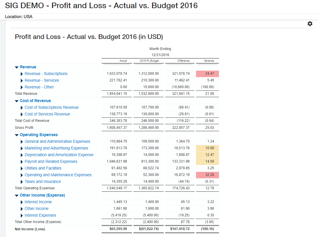The height and width of the screenshot is (237, 318).
Task: Click the 2016 PL Budget column header
Action: pos(147,61)
